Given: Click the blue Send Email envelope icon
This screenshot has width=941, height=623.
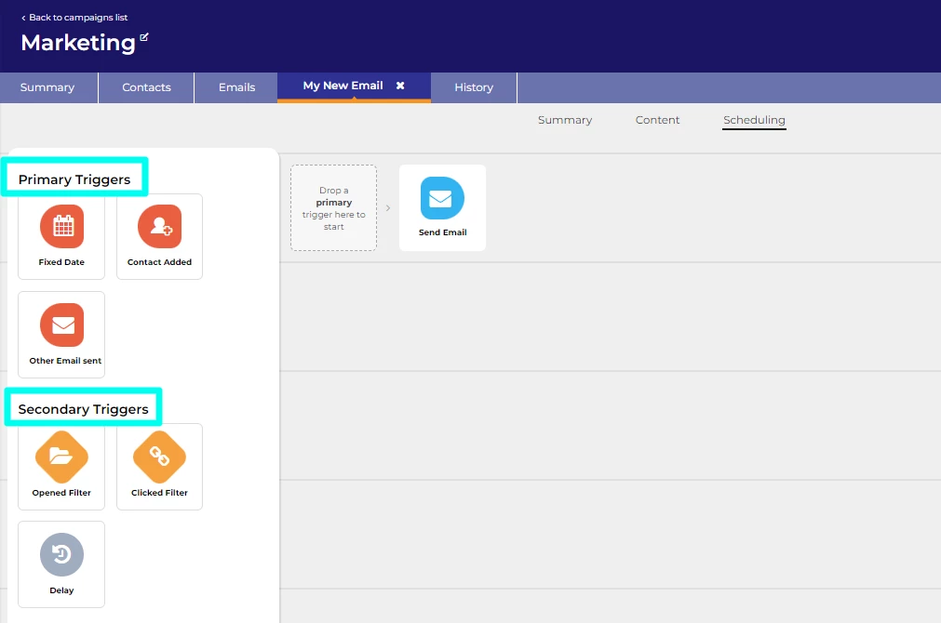Looking at the screenshot, I should point(442,198).
